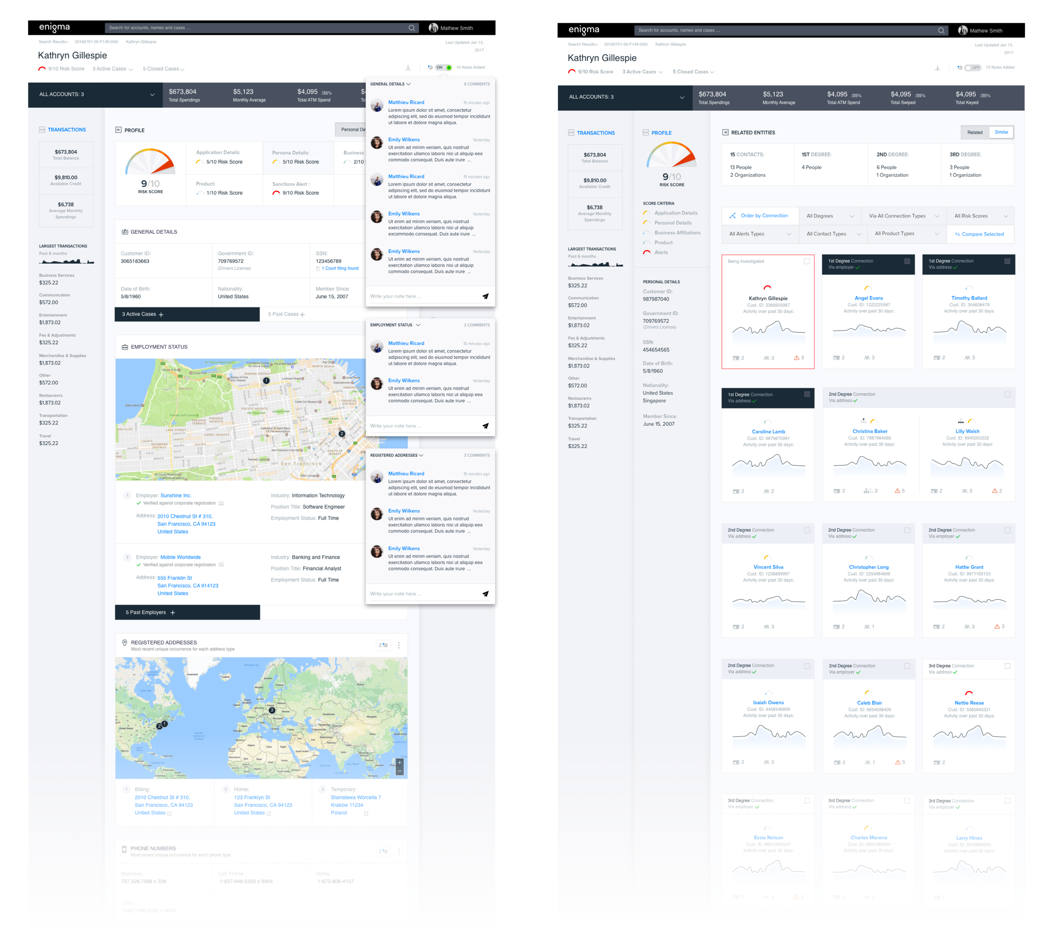The height and width of the screenshot is (928, 1052).
Task: Click the Order by Connection icon
Action: pos(732,216)
